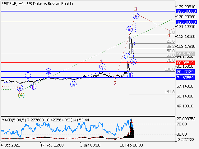Click the red 88.35549 price level tag
Screen dimensions: 199x149
(185, 63)
